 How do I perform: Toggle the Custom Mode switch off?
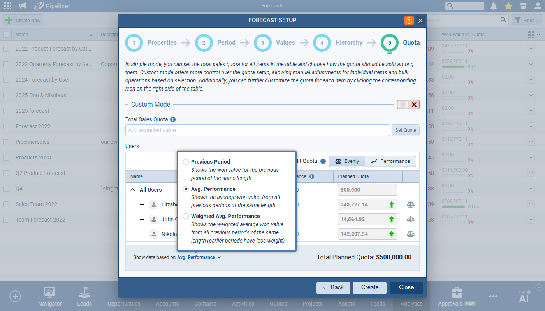(x=408, y=105)
